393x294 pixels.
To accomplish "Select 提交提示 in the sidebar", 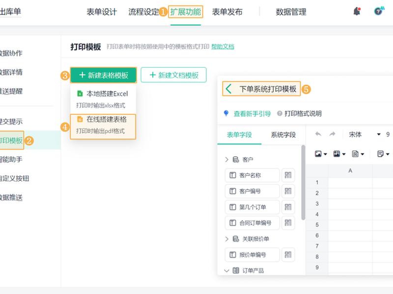I will click(11, 122).
